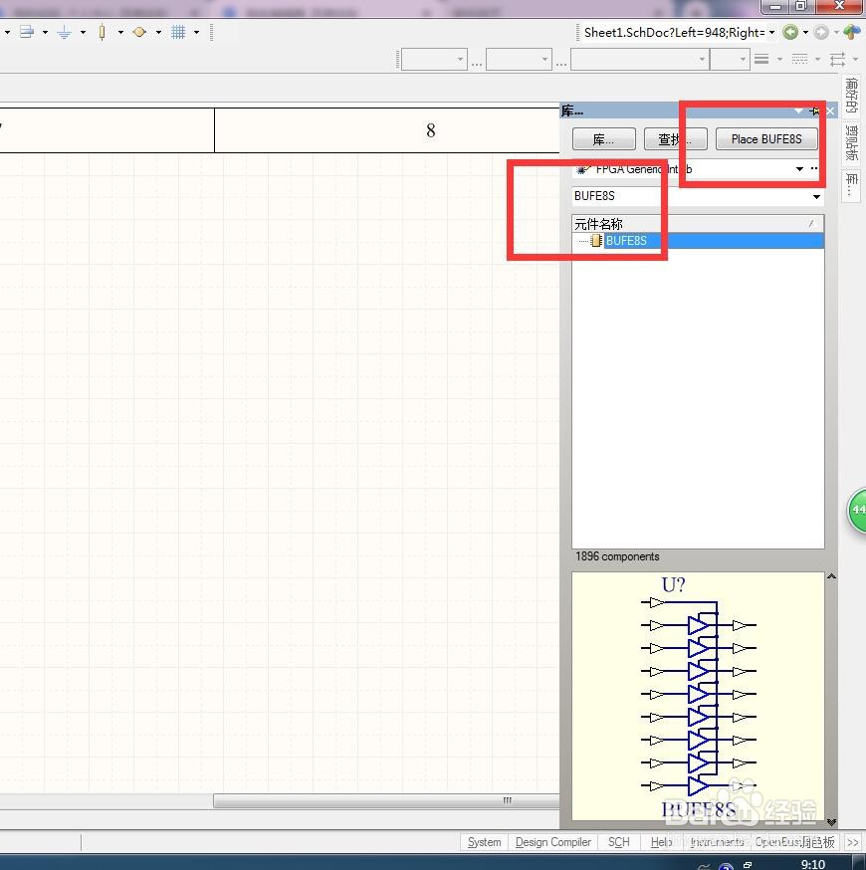Select the Place Part resistor icon

[103, 32]
